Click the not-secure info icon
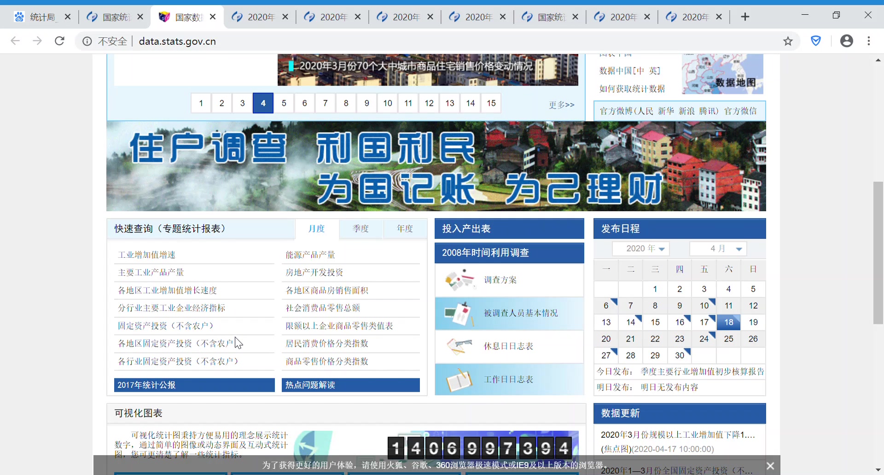Screen dimensions: 884x475 click(x=87, y=41)
